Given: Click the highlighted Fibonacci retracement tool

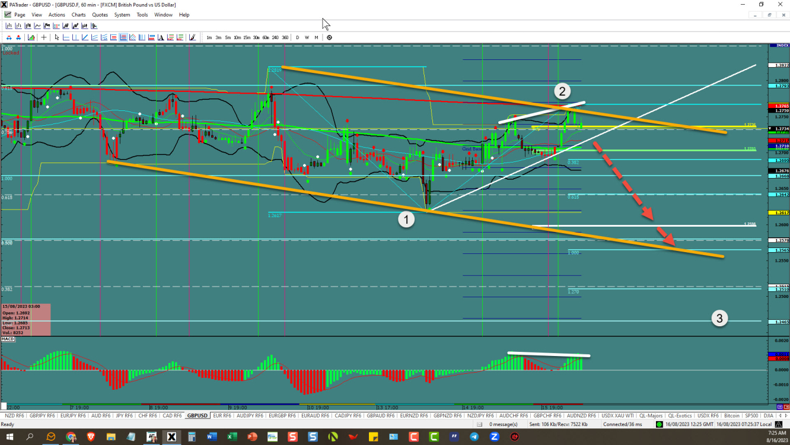Looking at the screenshot, I should pyautogui.click(x=123, y=37).
